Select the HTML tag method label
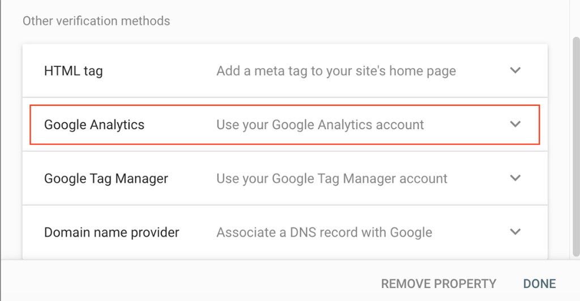Screen dimensions: 580x301 point(73,71)
